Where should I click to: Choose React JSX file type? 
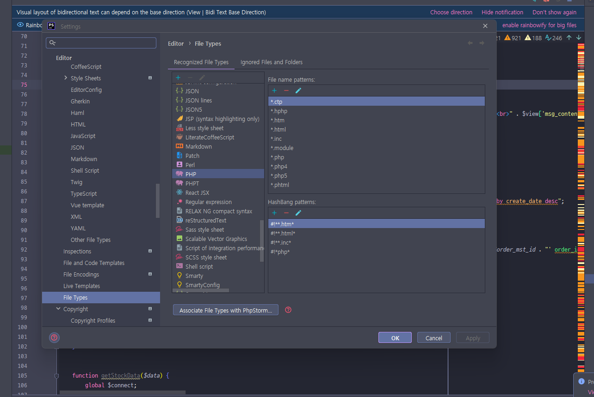218,192
